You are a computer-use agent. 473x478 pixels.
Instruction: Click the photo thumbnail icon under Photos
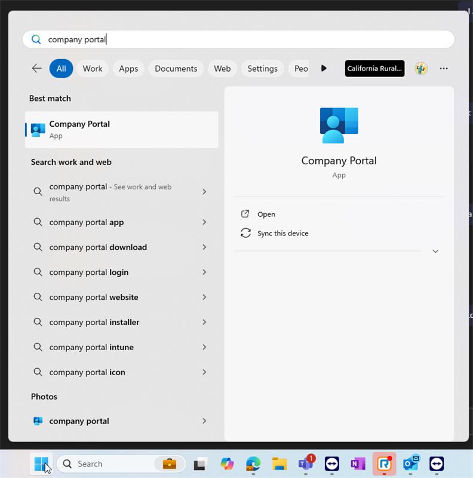click(x=38, y=421)
